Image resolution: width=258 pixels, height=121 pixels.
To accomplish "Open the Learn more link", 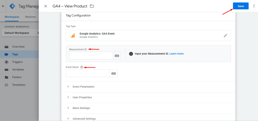I will [x=177, y=54].
